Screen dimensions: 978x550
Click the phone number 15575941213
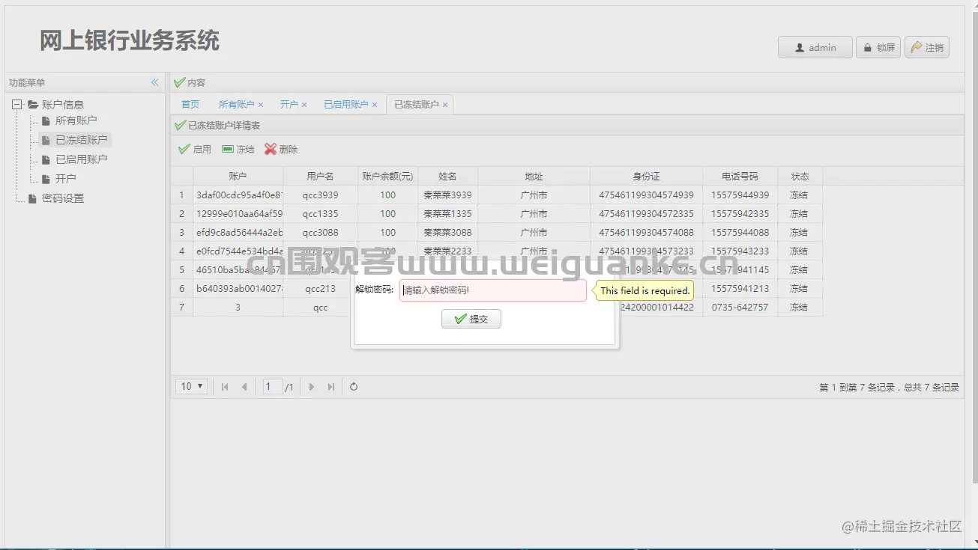(740, 288)
